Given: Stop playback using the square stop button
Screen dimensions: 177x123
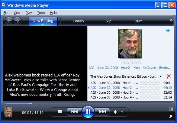Looking at the screenshot, I should 60,112.
